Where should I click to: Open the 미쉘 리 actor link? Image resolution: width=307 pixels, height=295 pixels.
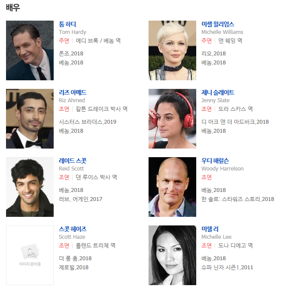click(x=210, y=229)
